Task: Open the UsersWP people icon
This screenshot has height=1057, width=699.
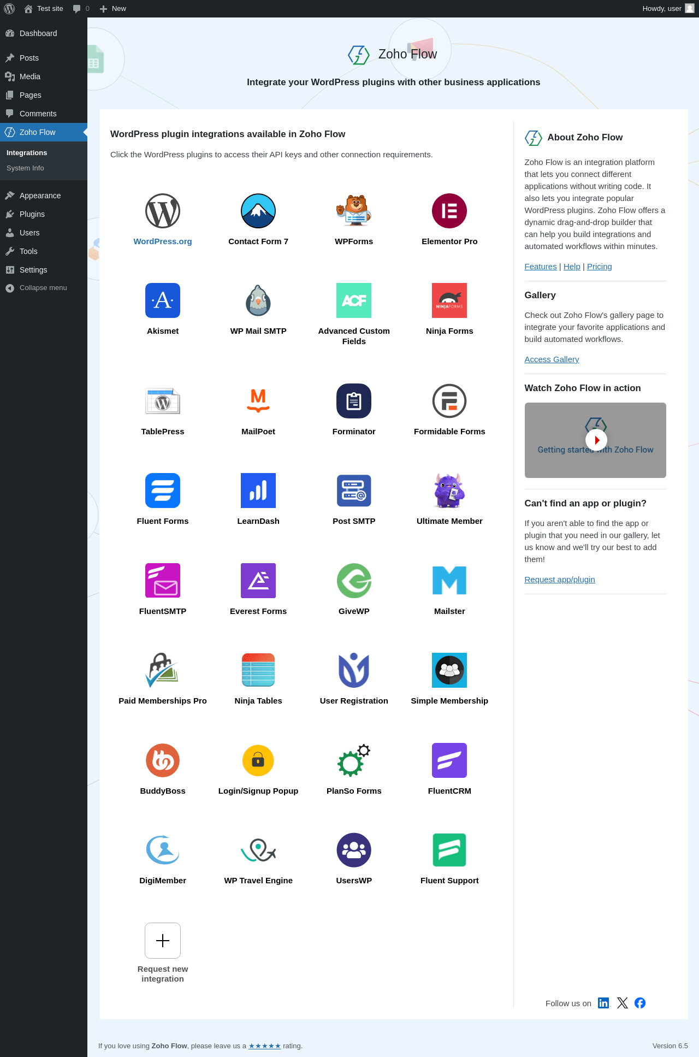Action: 354,850
